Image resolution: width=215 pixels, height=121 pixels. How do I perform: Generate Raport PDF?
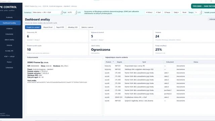point(60,27)
